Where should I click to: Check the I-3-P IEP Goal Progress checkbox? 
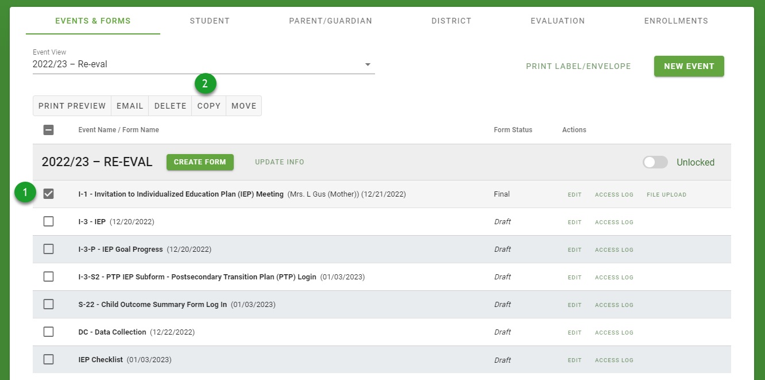pyautogui.click(x=49, y=249)
